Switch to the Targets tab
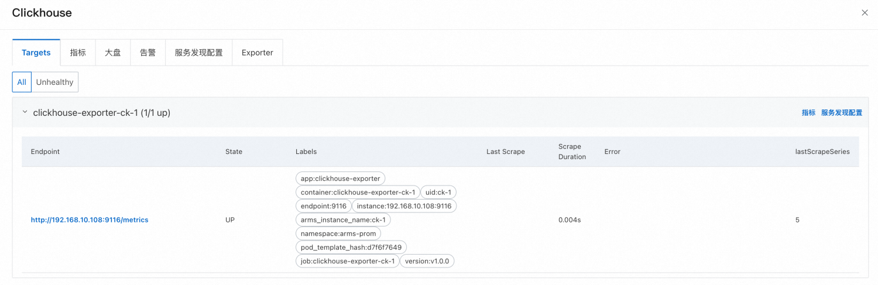Screen dimensions: 878x285 (36, 53)
